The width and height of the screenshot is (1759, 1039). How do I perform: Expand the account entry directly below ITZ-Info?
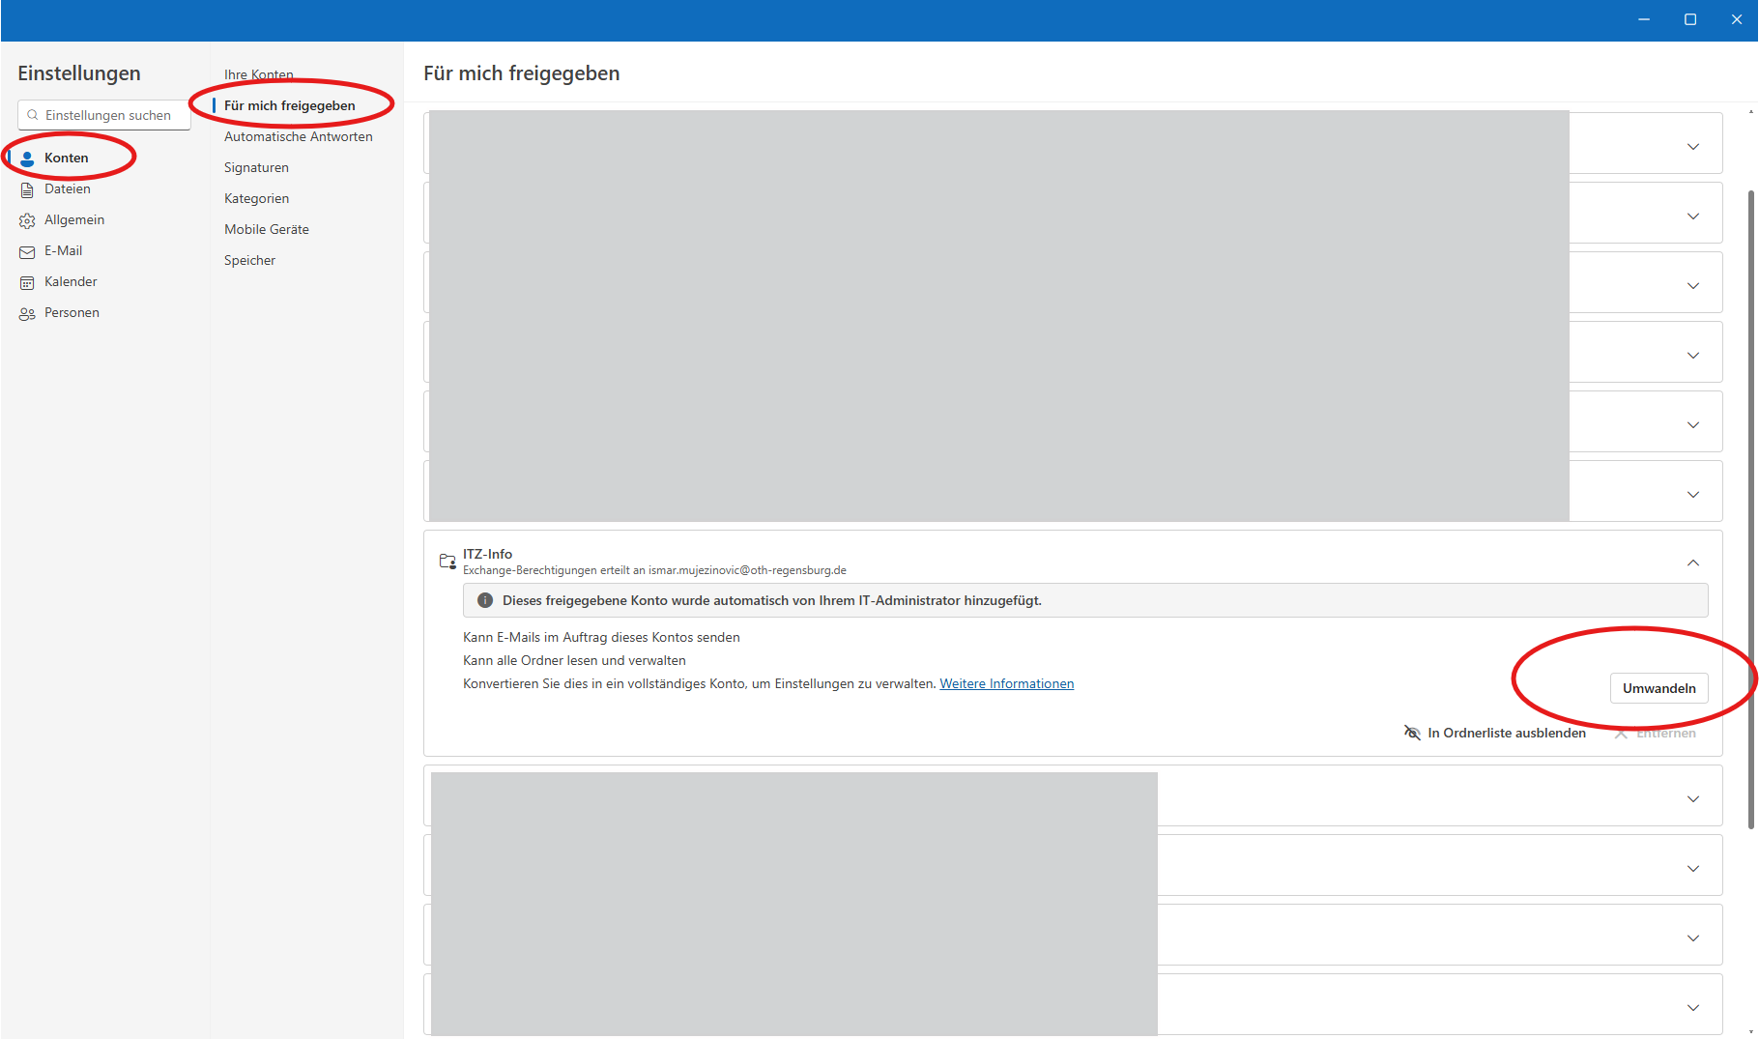point(1692,799)
